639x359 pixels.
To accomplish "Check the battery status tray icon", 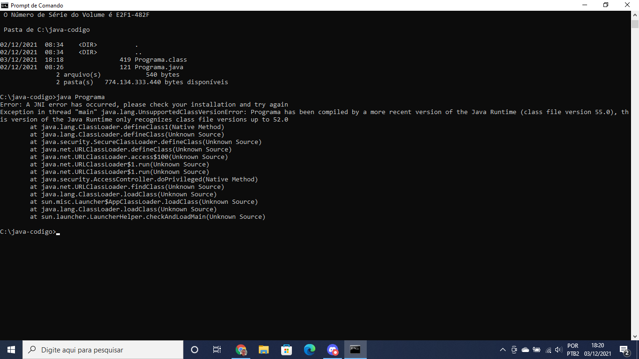I will (x=537, y=350).
